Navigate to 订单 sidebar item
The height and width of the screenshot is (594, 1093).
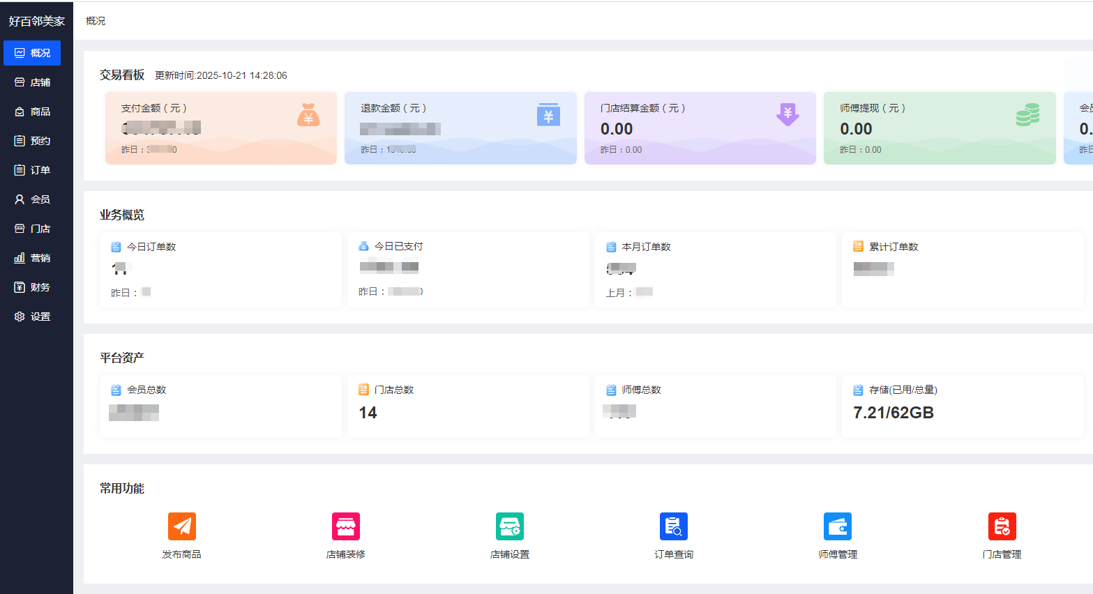pos(32,170)
